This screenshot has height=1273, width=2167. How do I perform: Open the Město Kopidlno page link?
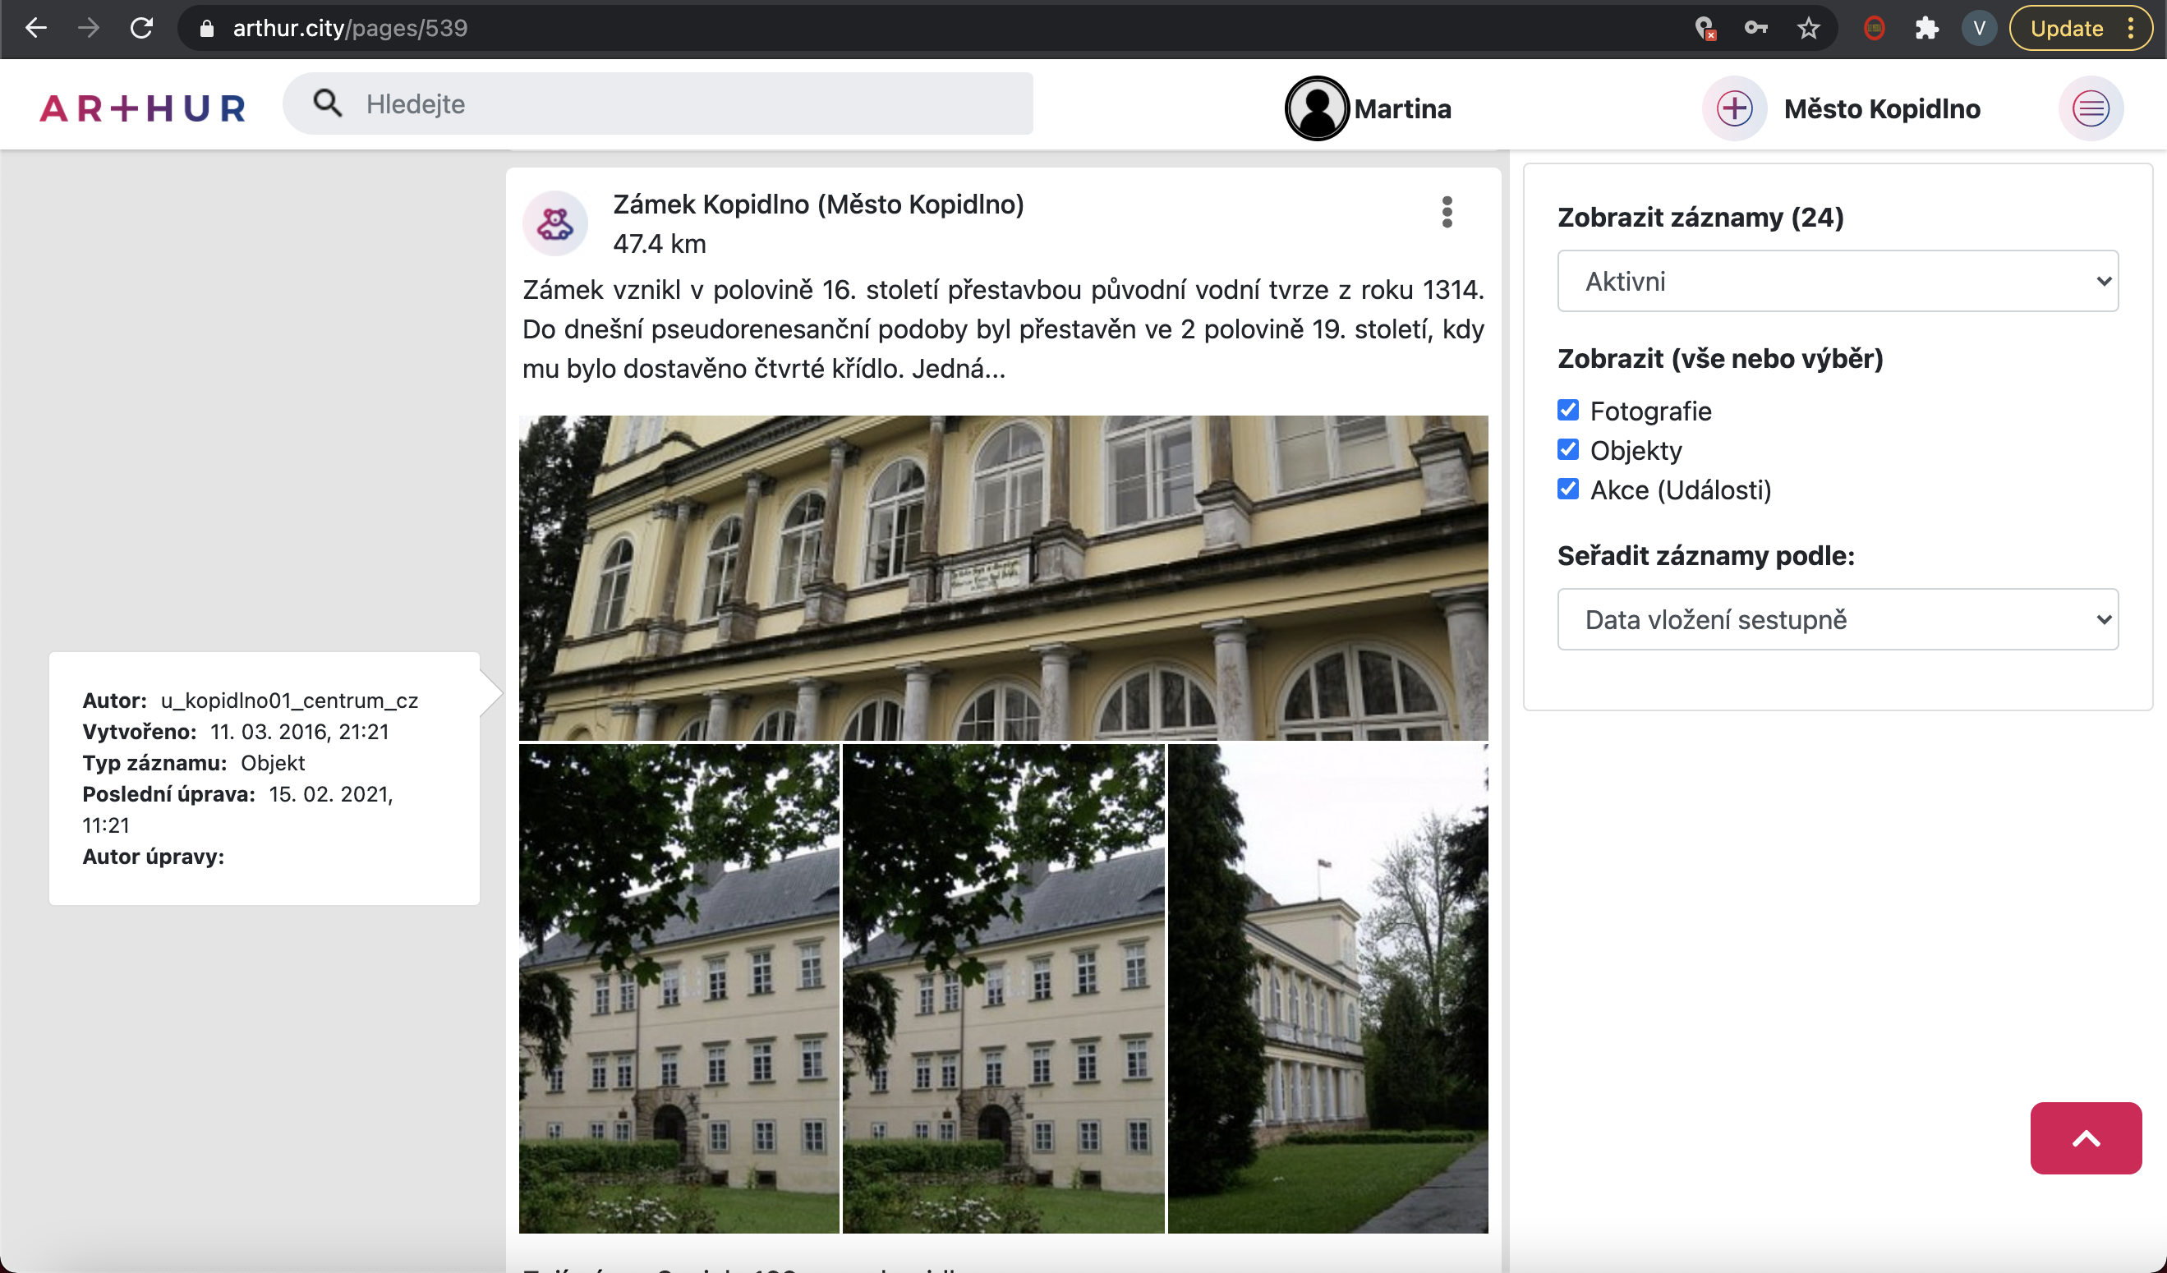[x=1883, y=109]
